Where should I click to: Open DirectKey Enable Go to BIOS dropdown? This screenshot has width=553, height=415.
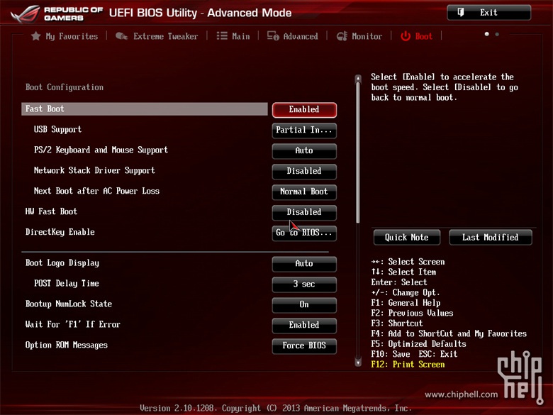point(304,233)
